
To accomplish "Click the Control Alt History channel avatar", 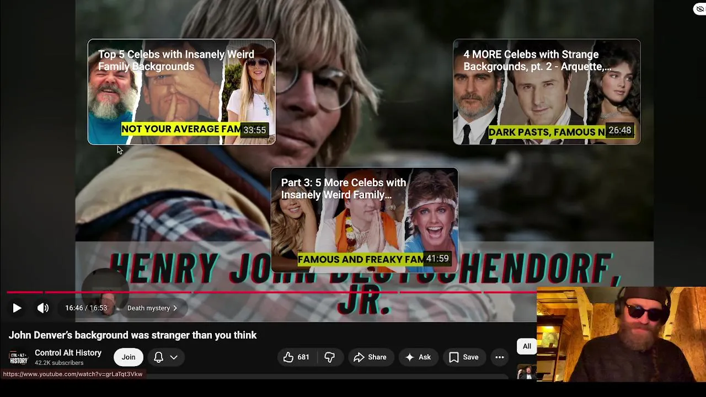I will coord(19,357).
